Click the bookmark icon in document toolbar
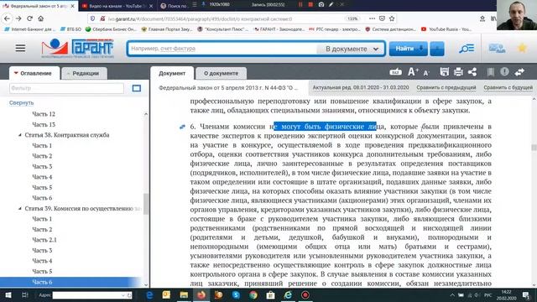 [490, 72]
